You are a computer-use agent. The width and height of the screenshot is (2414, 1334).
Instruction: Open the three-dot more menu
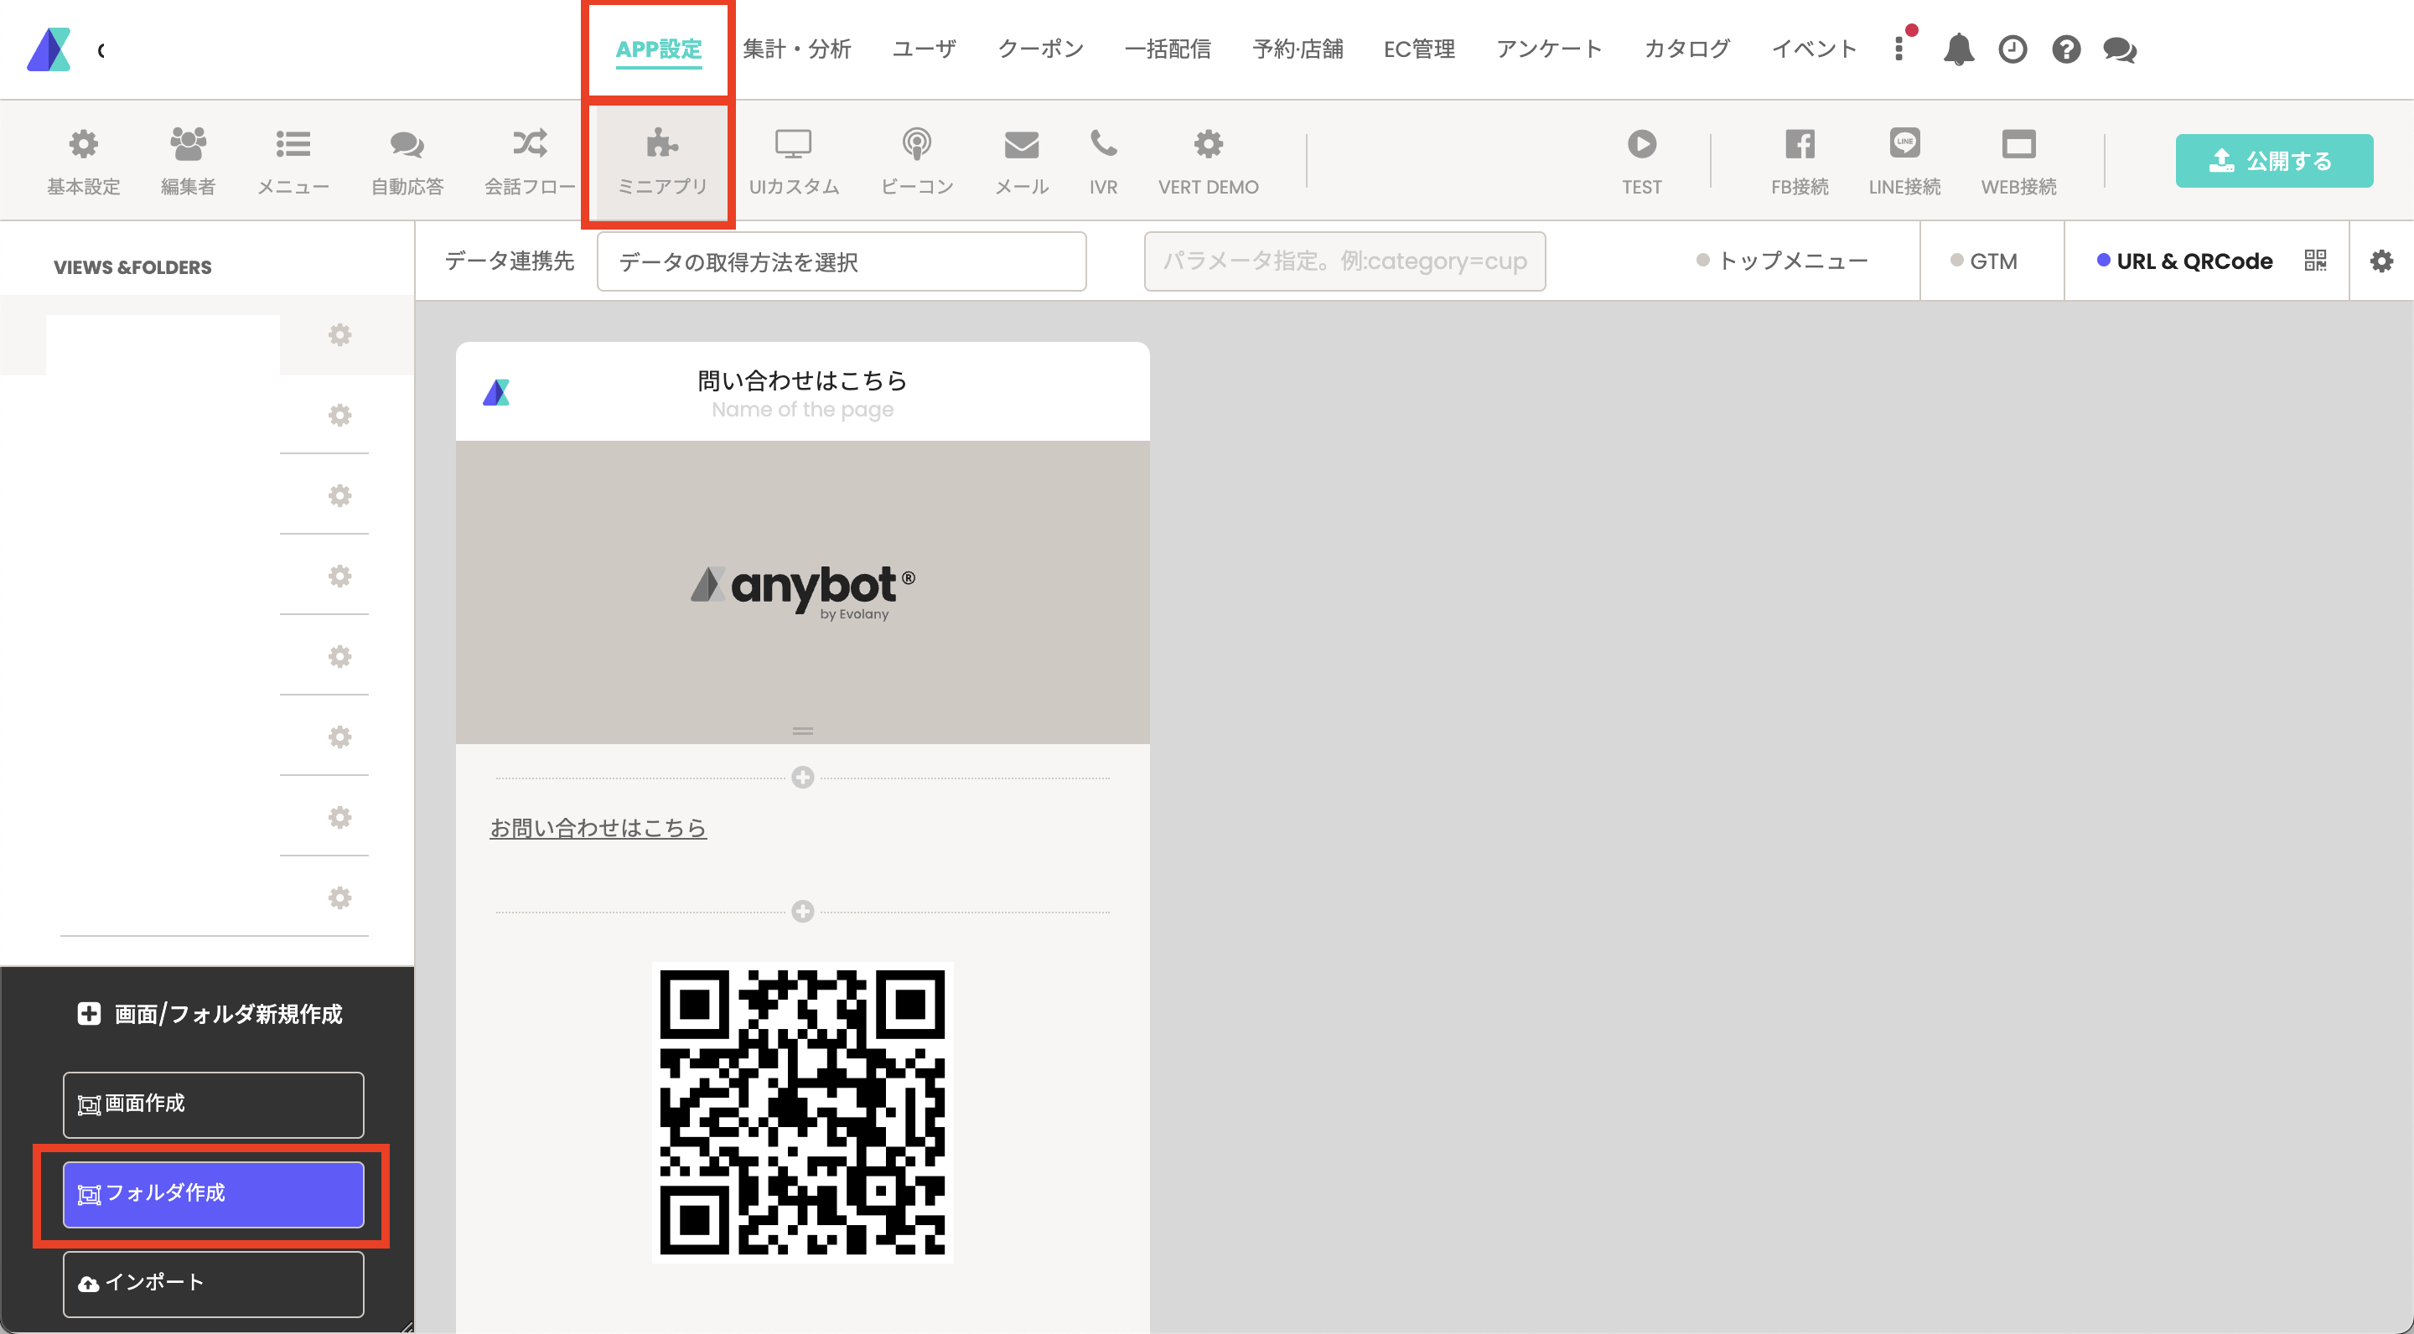pyautogui.click(x=1899, y=49)
